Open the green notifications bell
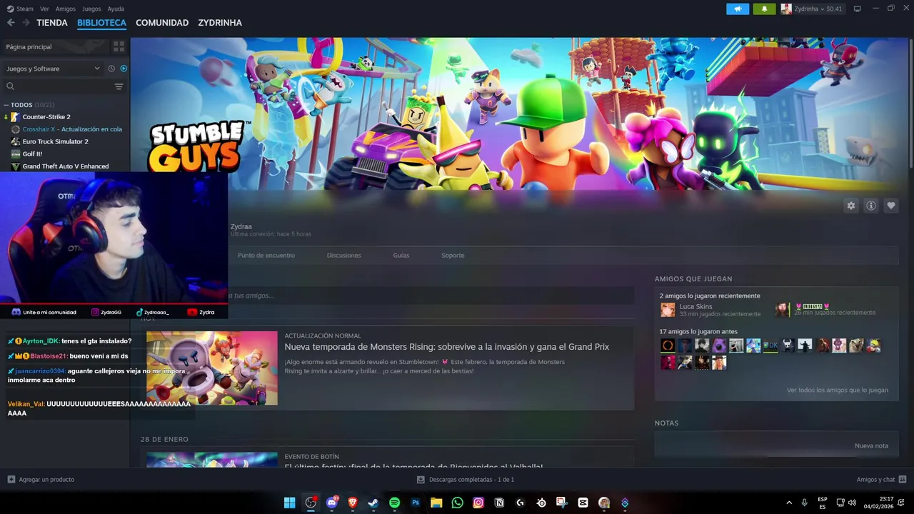 (x=764, y=9)
